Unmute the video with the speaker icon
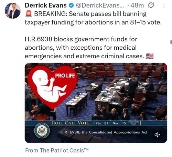 click(157, 135)
